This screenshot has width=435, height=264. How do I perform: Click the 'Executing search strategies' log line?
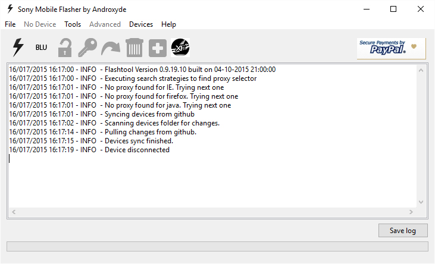click(133, 78)
